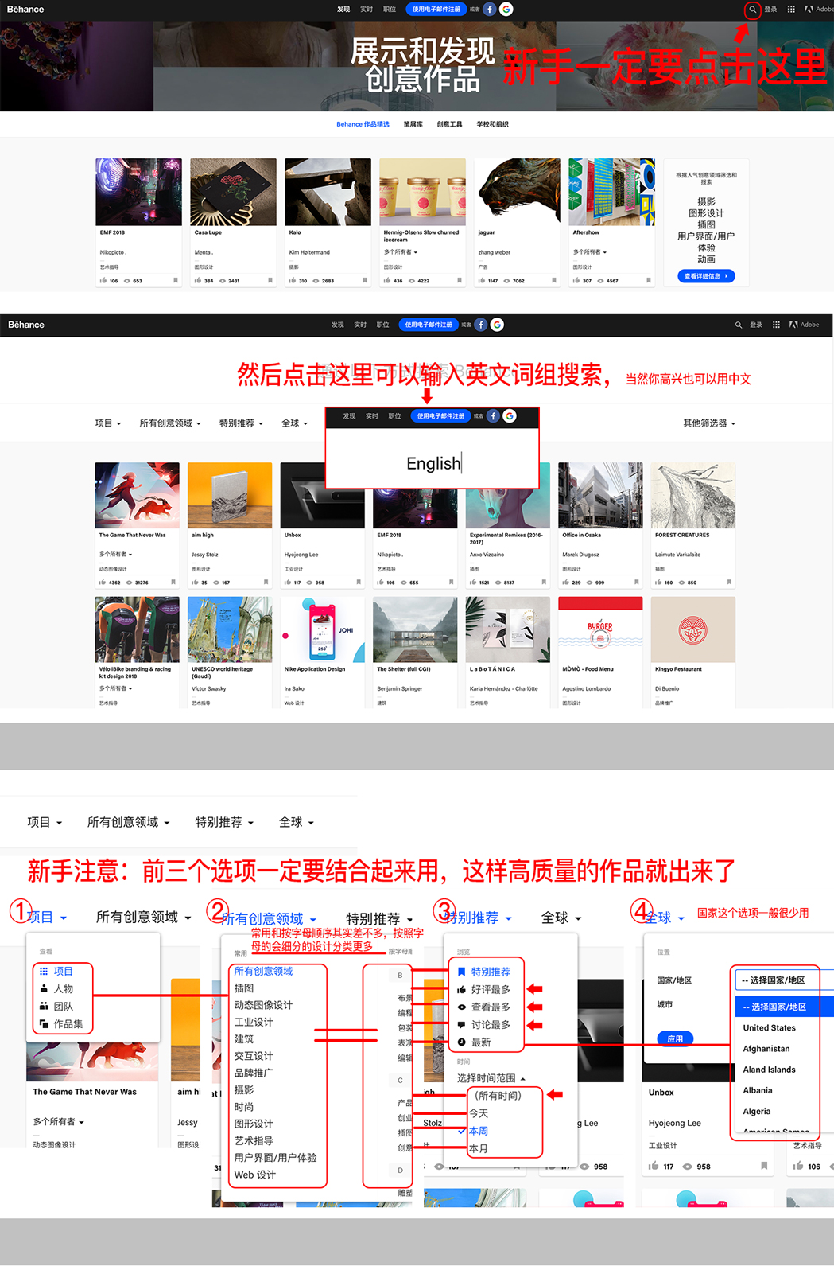Click the thumbs-up icon beside 好评最多
834x1278 pixels.
pos(461,989)
